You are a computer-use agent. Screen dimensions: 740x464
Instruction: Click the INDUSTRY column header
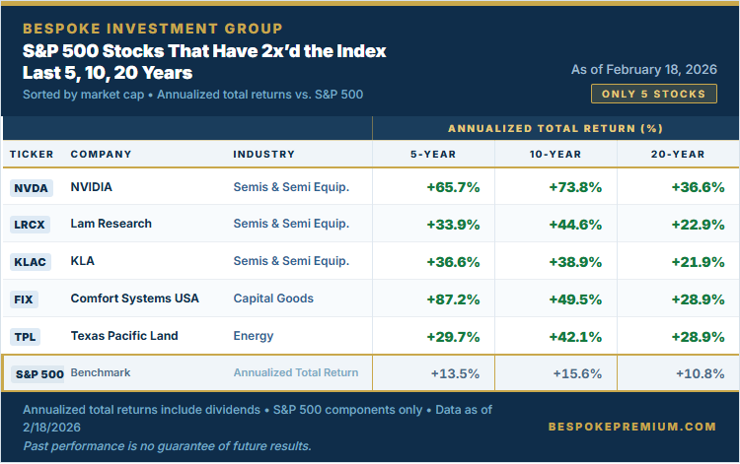click(263, 155)
